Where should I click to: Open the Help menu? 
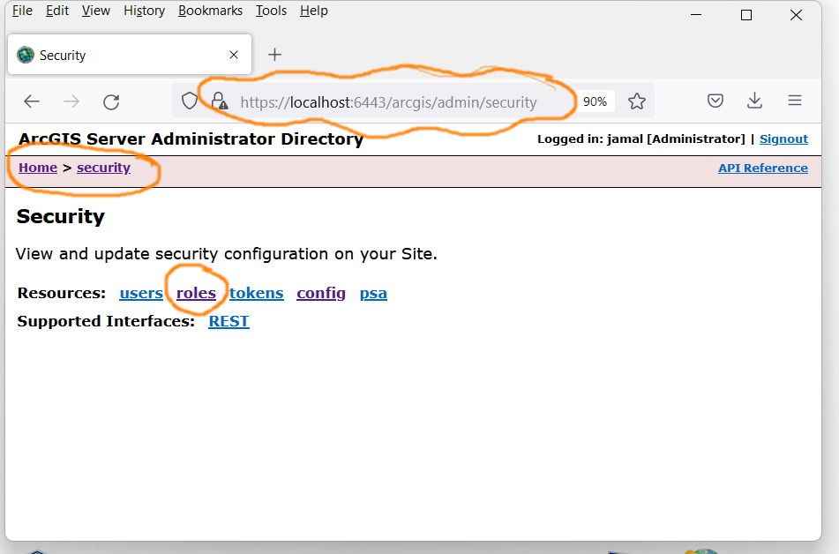tap(313, 11)
